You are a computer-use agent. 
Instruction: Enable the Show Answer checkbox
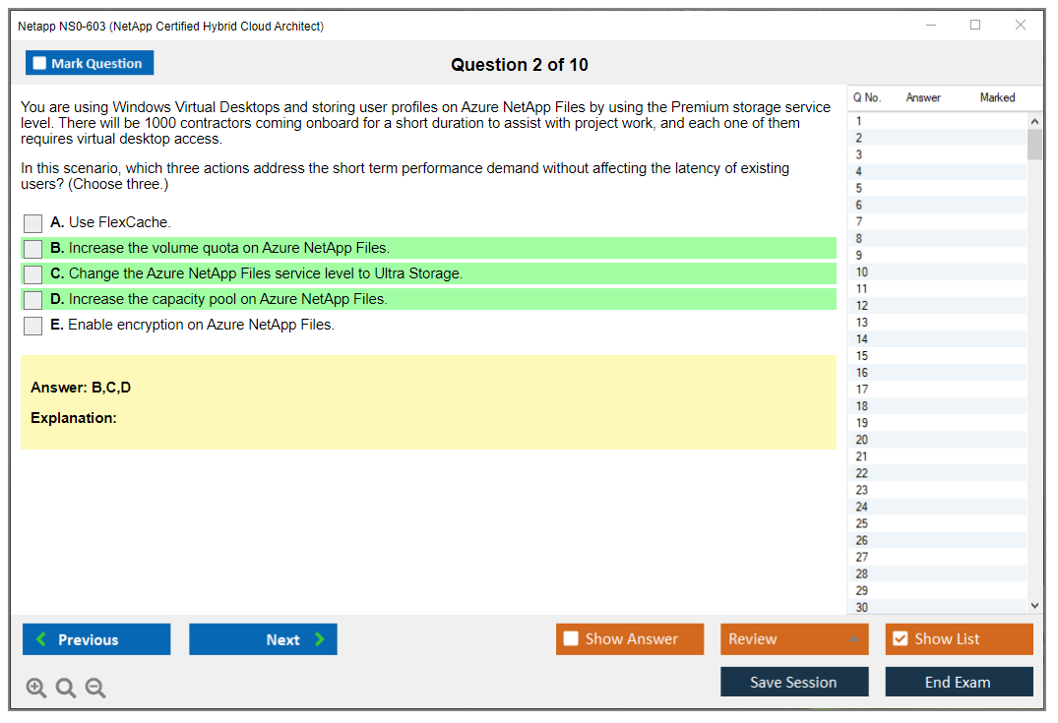(x=572, y=639)
